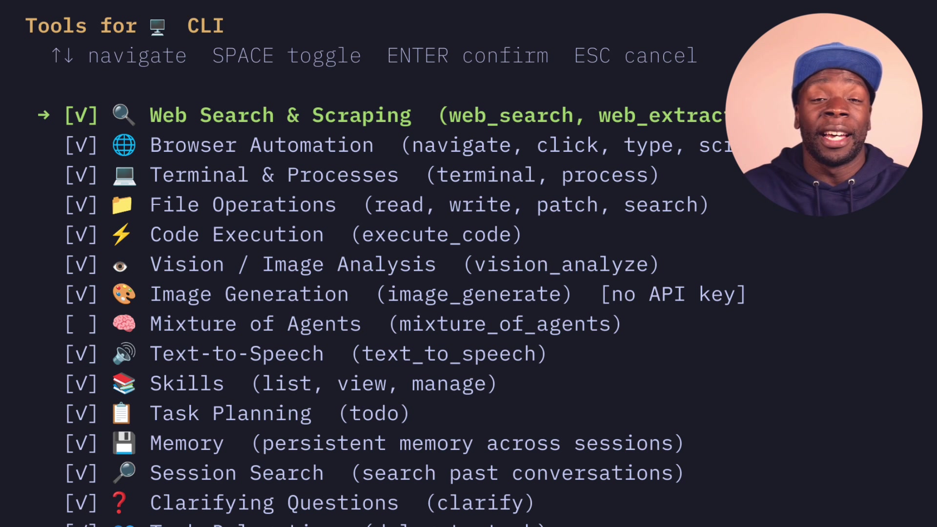Toggle the Mixture of Agents checkbox on
The width and height of the screenshot is (937, 527).
tap(81, 324)
